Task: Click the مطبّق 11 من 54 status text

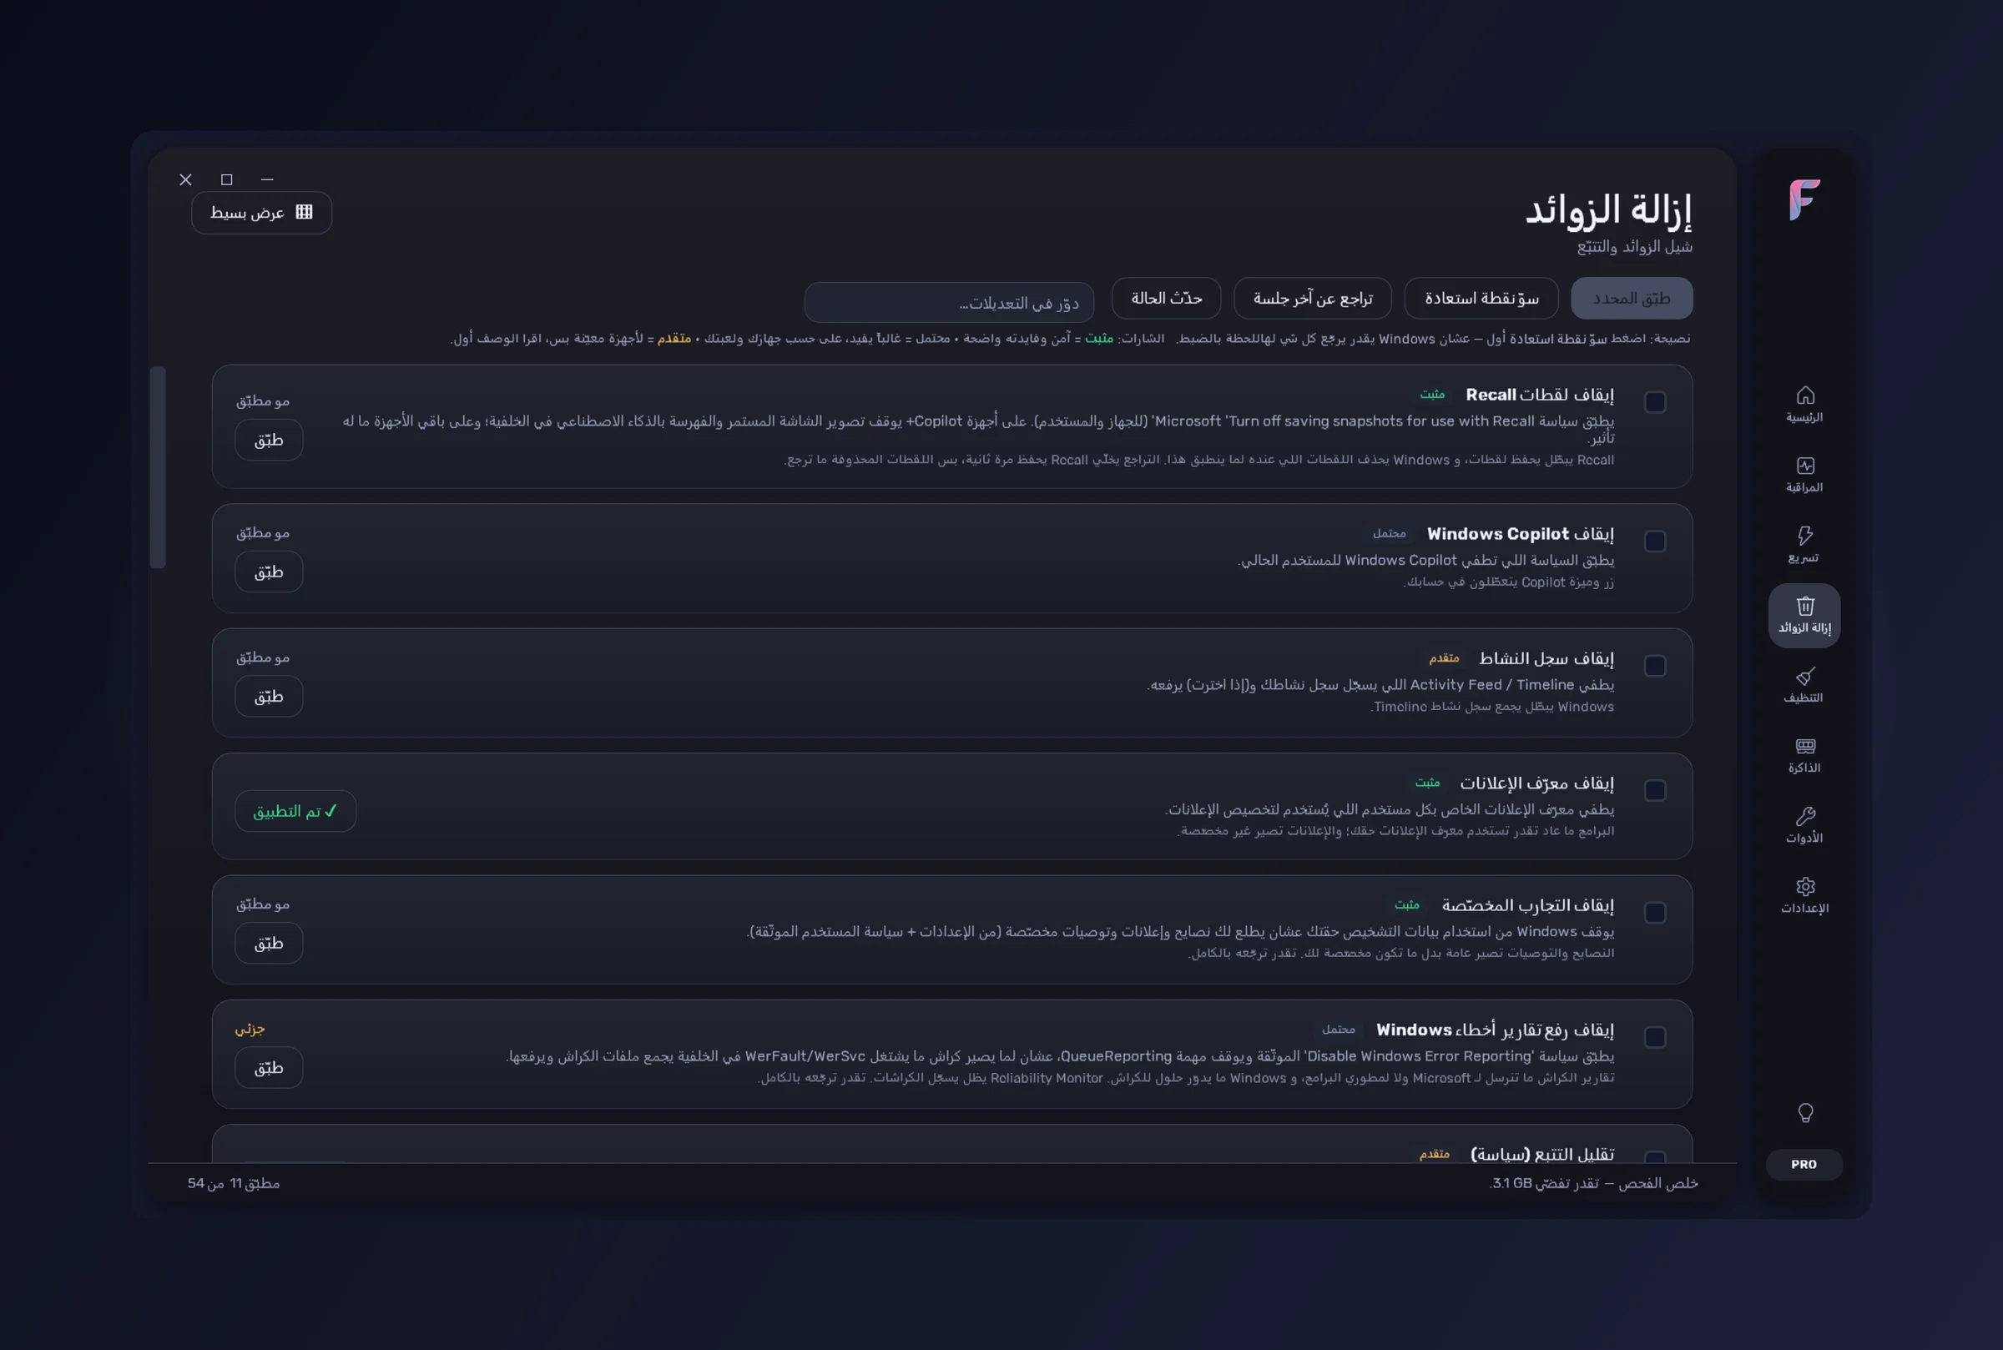Action: [x=234, y=1184]
